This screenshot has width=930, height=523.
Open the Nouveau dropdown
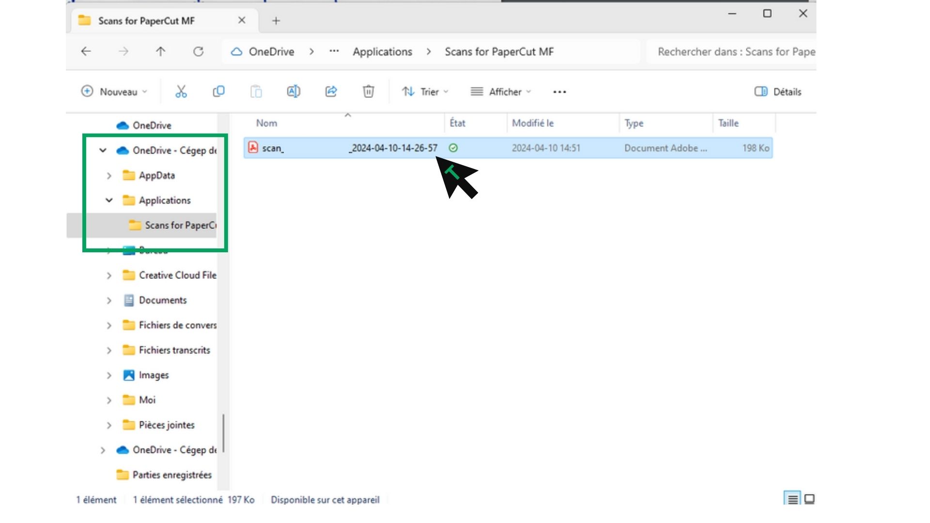click(x=114, y=92)
